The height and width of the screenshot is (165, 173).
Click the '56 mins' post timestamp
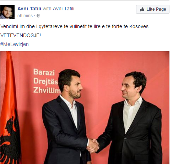click(x=25, y=16)
